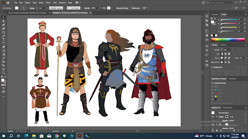The image size is (248, 139).
Task: Toggle visibility of Cyan separation
Action: click(213, 90)
